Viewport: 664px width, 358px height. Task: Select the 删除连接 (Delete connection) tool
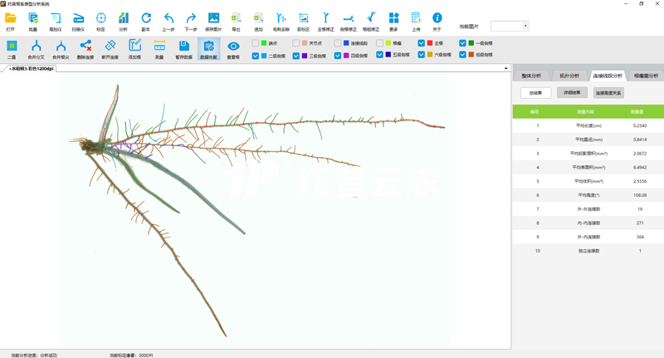[x=85, y=47]
